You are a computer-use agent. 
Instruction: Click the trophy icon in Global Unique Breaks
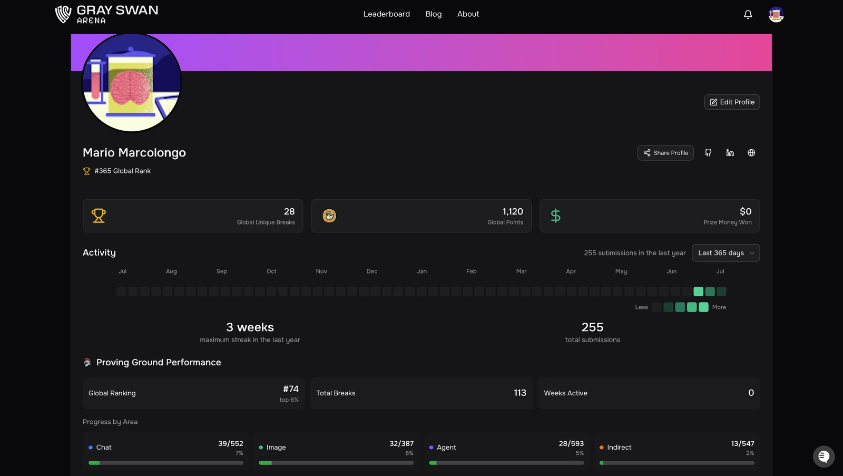click(99, 216)
